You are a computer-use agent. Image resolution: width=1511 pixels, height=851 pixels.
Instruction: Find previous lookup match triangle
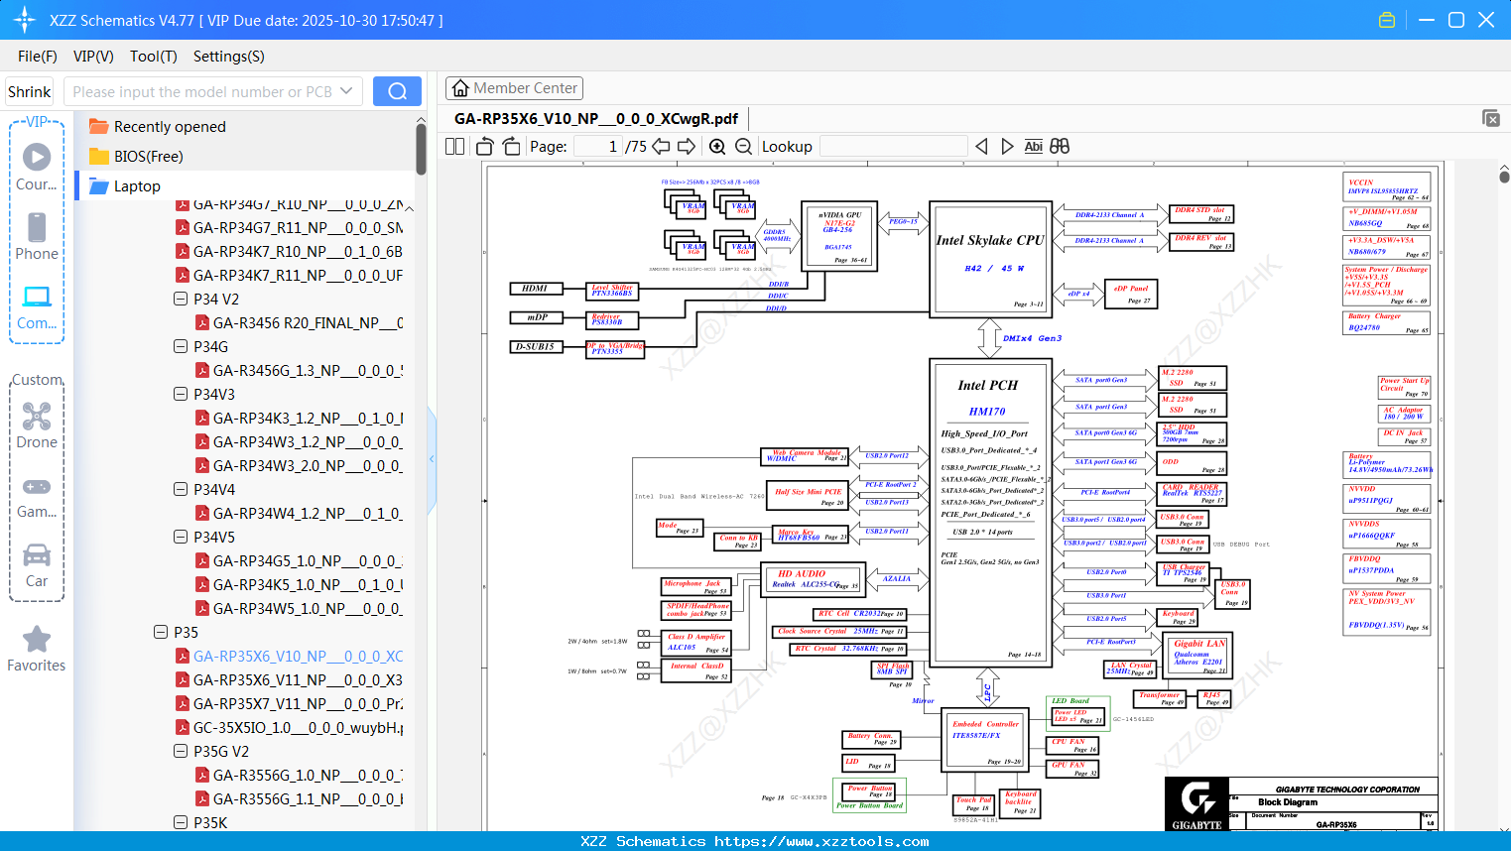point(981,146)
